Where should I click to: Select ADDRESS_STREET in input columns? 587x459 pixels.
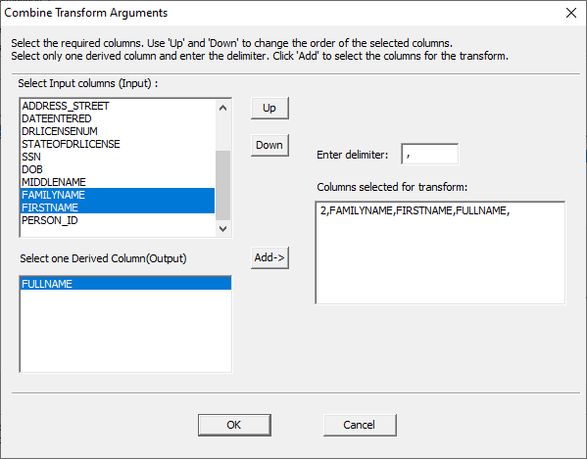(118, 106)
